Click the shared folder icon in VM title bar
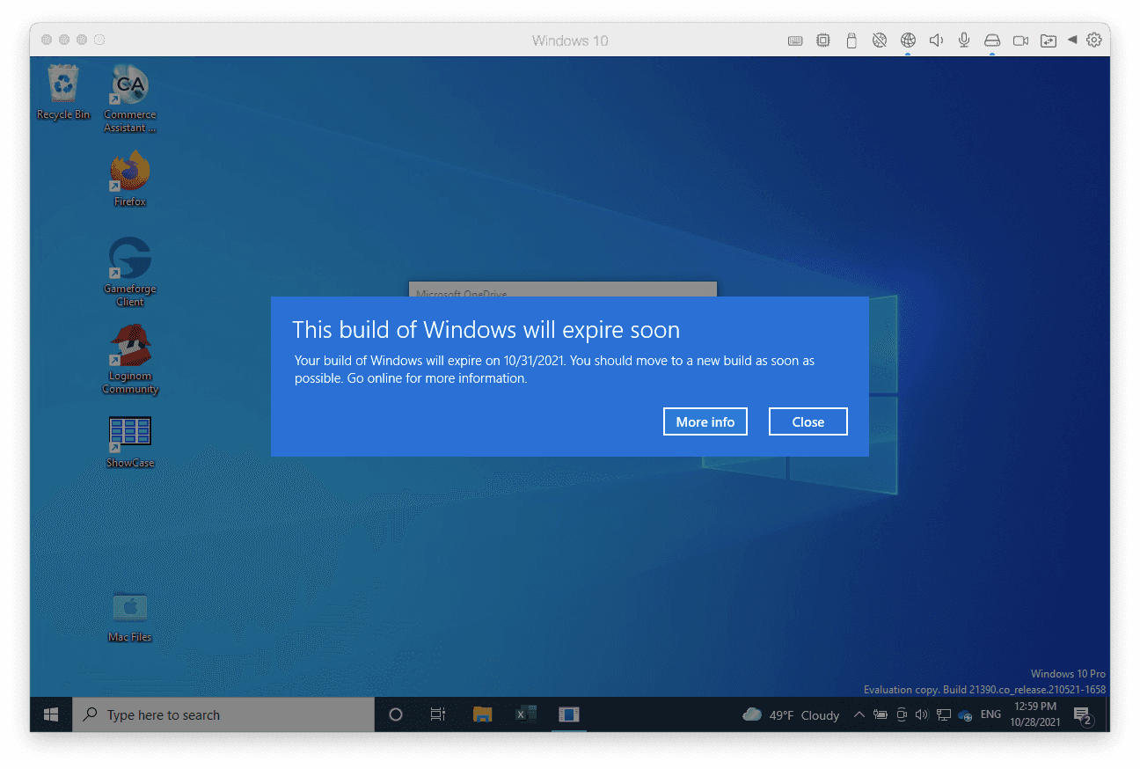Image resolution: width=1140 pixels, height=769 pixels. coord(1048,40)
